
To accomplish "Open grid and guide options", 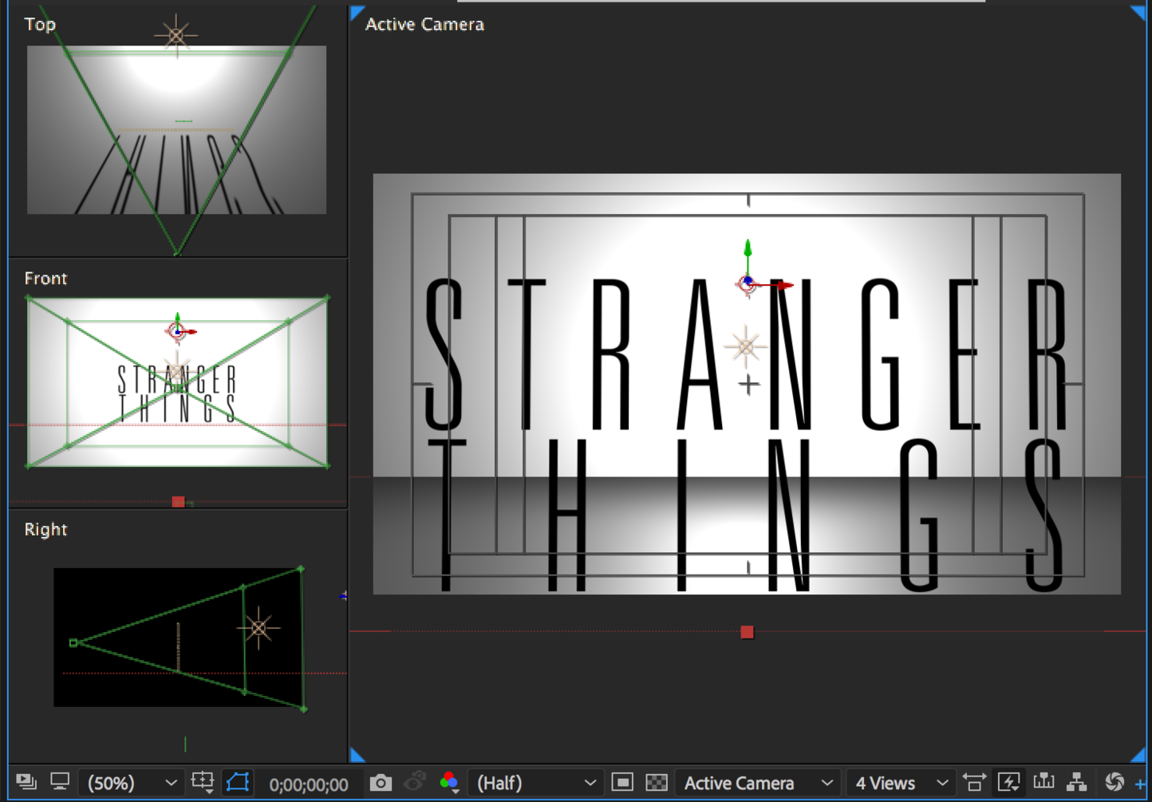I will (x=203, y=782).
